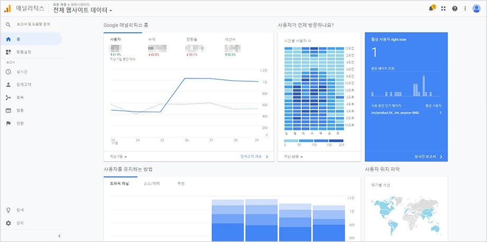The height and width of the screenshot is (242, 487).
Task: Click the world map in 국가별 세션
Action: coord(406,217)
